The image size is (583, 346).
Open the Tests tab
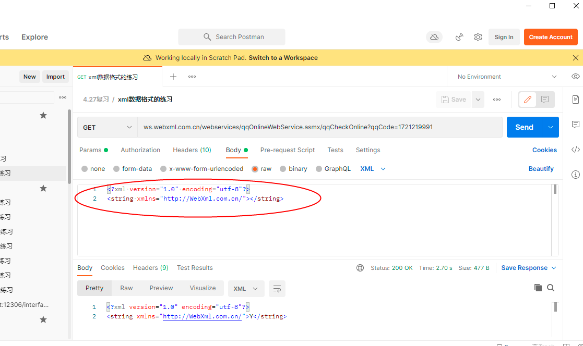tap(336, 150)
